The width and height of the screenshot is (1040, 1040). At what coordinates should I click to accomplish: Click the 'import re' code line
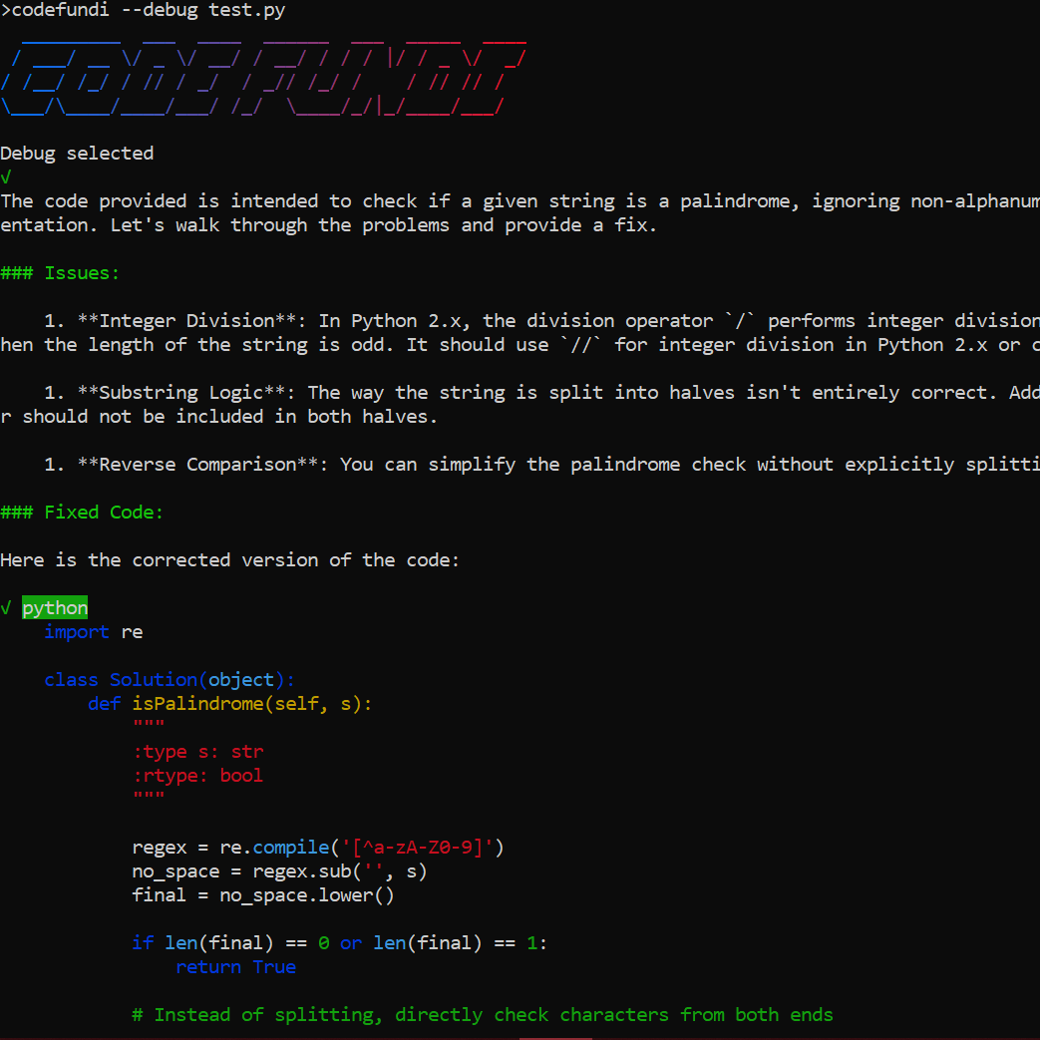click(x=94, y=632)
